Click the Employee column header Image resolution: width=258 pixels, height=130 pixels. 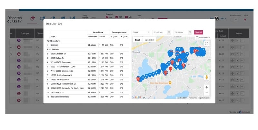(25, 33)
